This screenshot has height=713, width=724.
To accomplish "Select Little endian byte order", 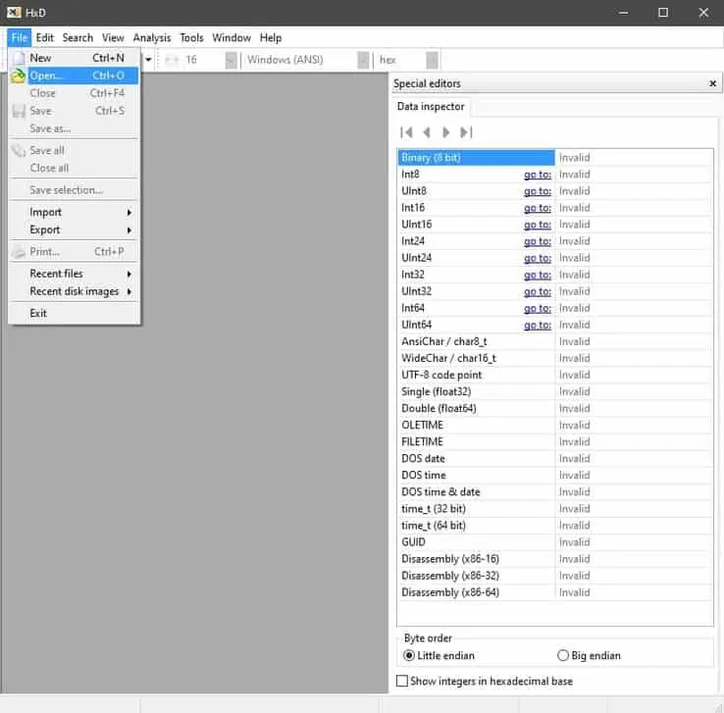I will [409, 655].
